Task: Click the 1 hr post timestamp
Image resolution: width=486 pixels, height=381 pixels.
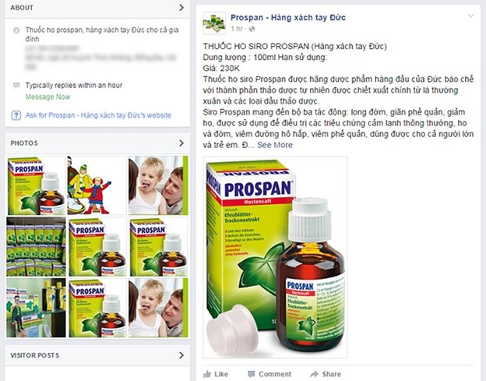Action: click(237, 29)
